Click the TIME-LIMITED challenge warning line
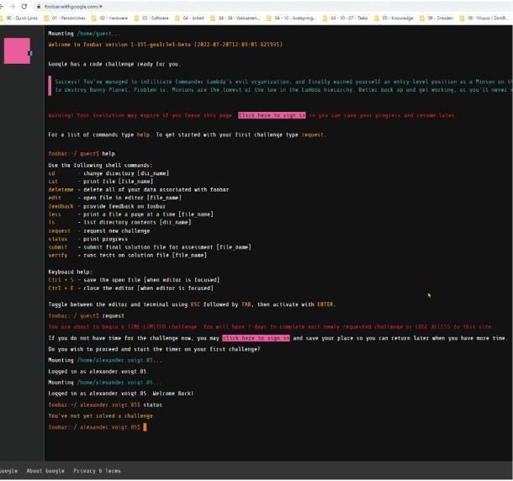This screenshot has height=481, width=513. click(x=271, y=327)
